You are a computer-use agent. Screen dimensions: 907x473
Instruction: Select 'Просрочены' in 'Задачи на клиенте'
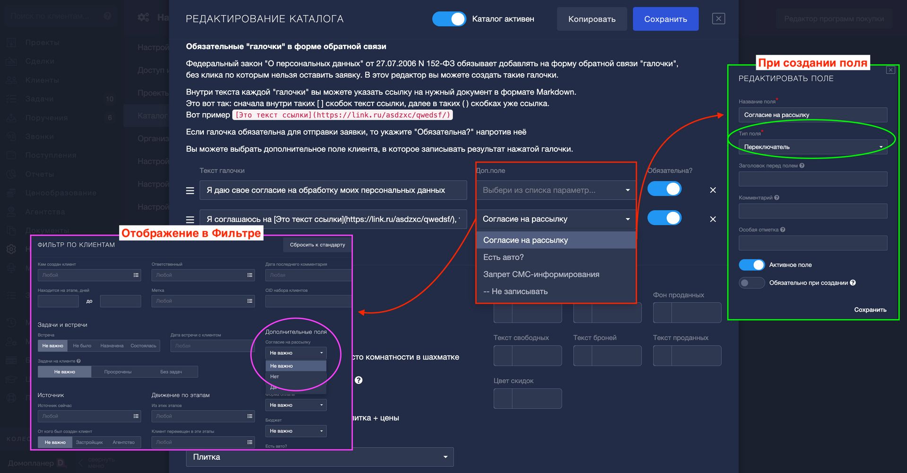[118, 372]
